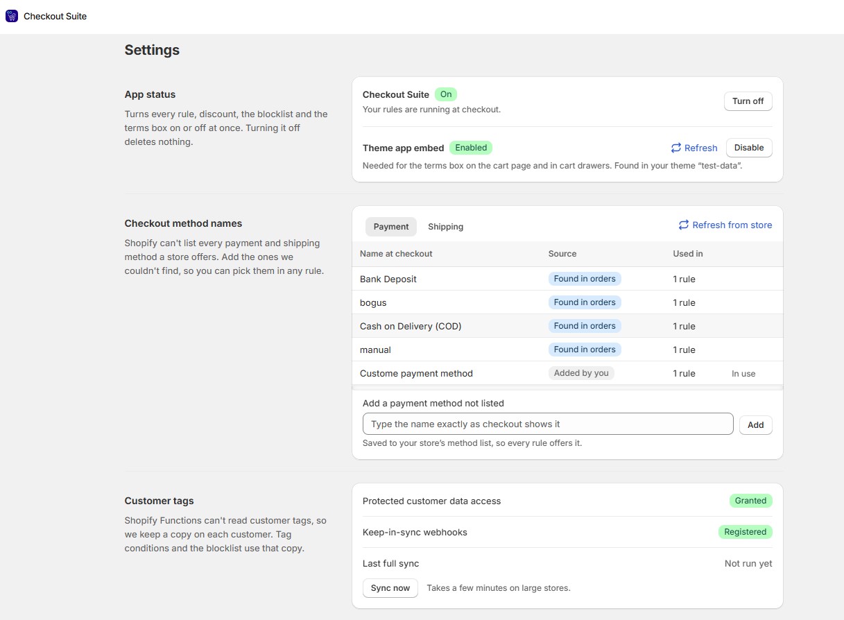The width and height of the screenshot is (844, 620).
Task: Select the Bank Deposit row name
Action: 388,279
